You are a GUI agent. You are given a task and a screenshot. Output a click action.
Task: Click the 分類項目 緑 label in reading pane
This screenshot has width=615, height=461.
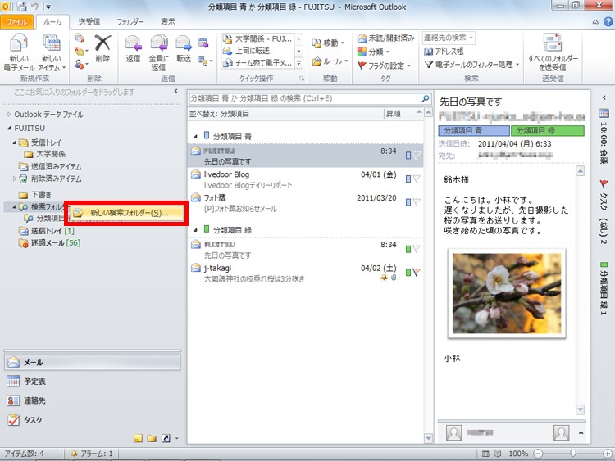548,131
